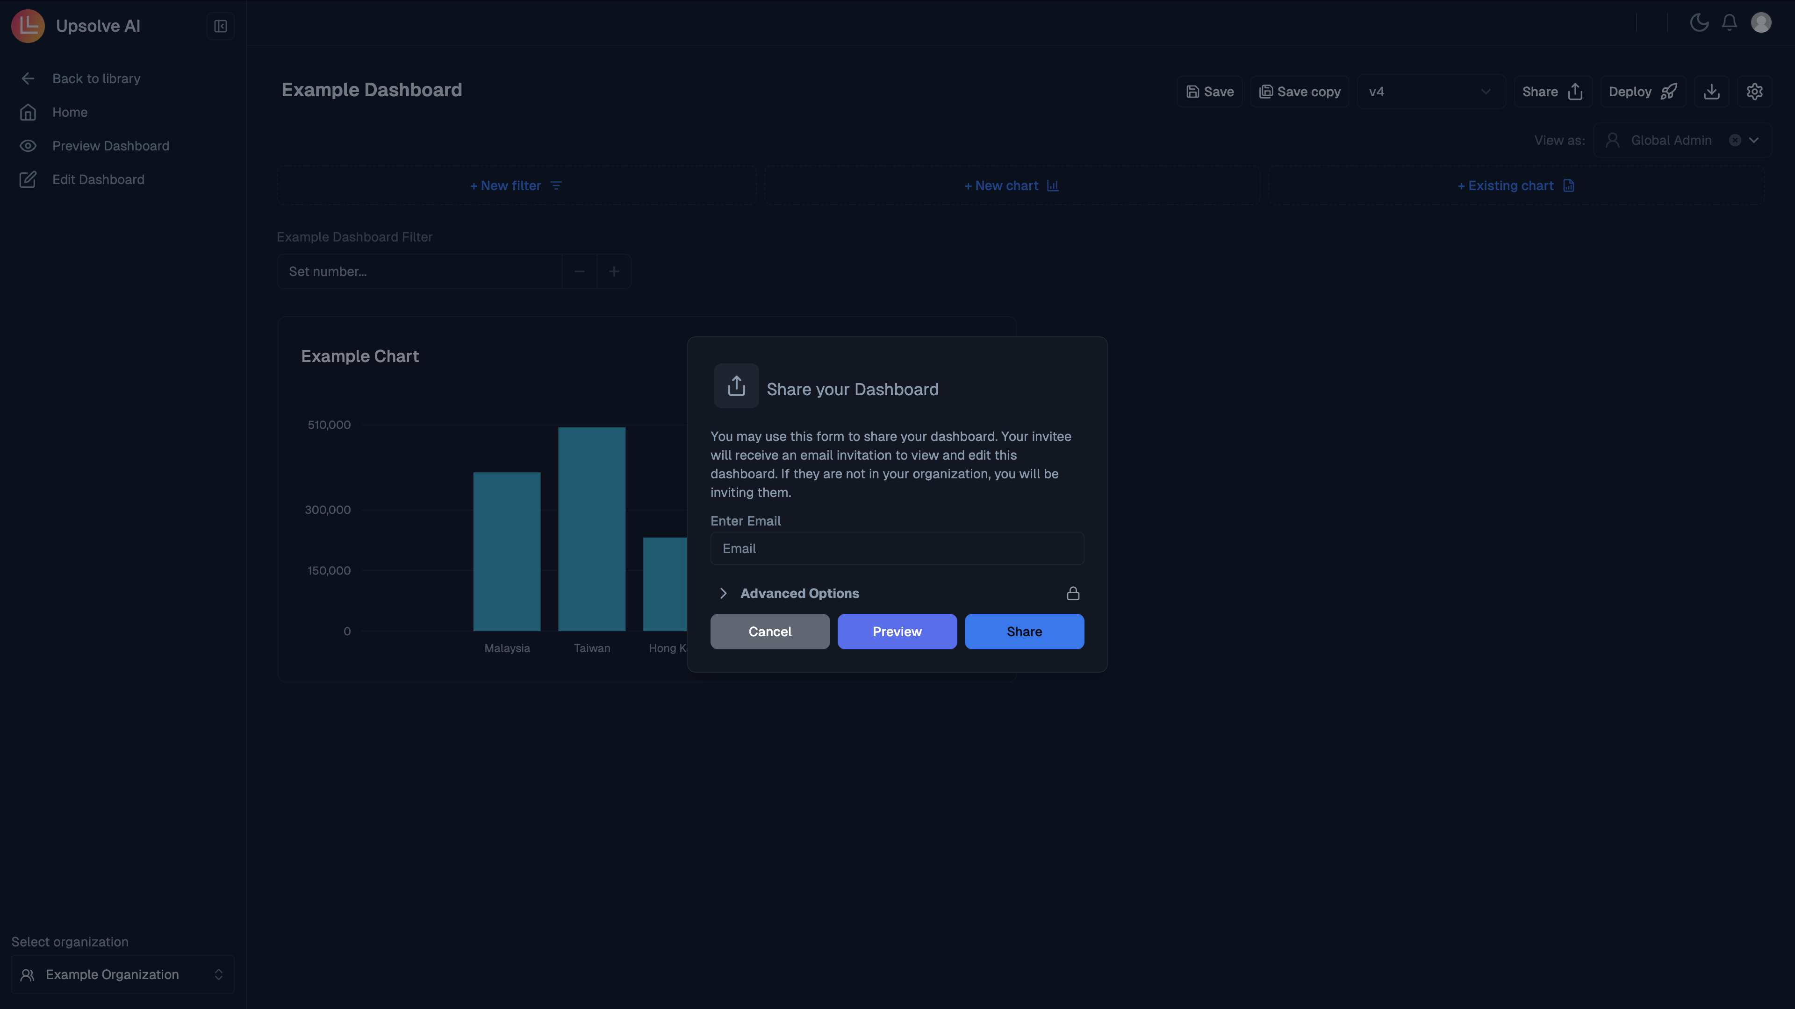
Task: Expand the View as dropdown chevron
Action: click(x=1754, y=140)
